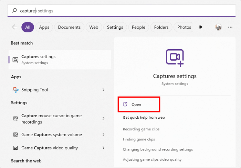241x168 pixels.
Task: Click the Captures settings title in preview pane
Action: [175, 76]
